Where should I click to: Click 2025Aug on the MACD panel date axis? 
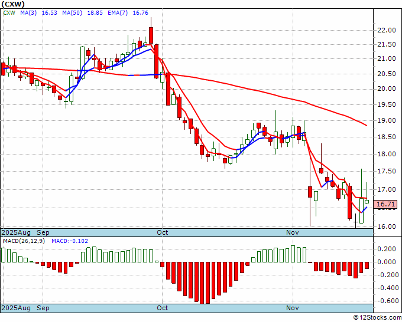(x=16, y=308)
